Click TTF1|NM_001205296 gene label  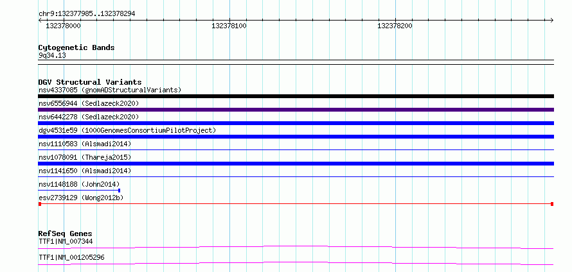pos(71,257)
